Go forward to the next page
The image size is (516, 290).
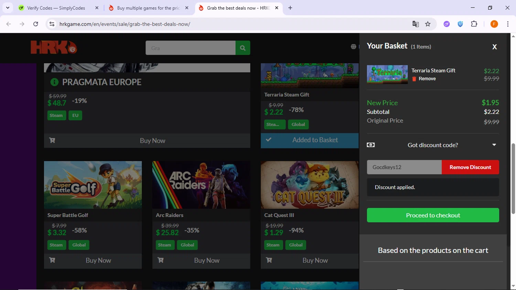point(22,24)
